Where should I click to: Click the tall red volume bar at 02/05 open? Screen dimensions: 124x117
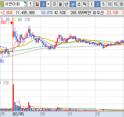pos(13,97)
